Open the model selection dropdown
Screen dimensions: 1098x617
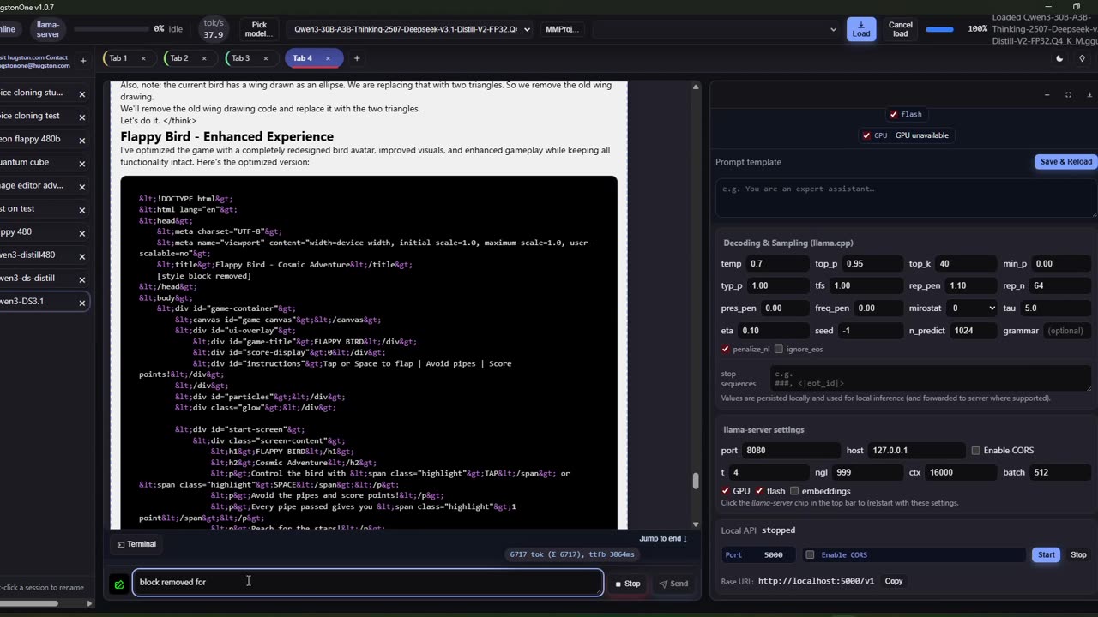click(409, 29)
